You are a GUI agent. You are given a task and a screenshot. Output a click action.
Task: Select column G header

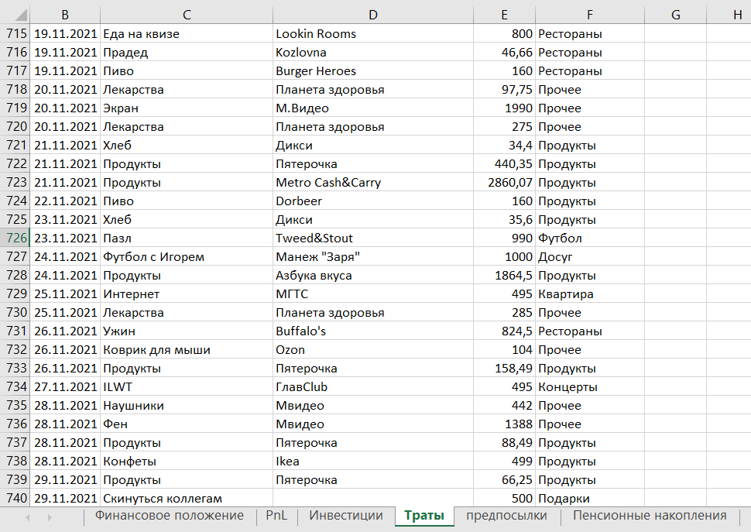click(675, 15)
